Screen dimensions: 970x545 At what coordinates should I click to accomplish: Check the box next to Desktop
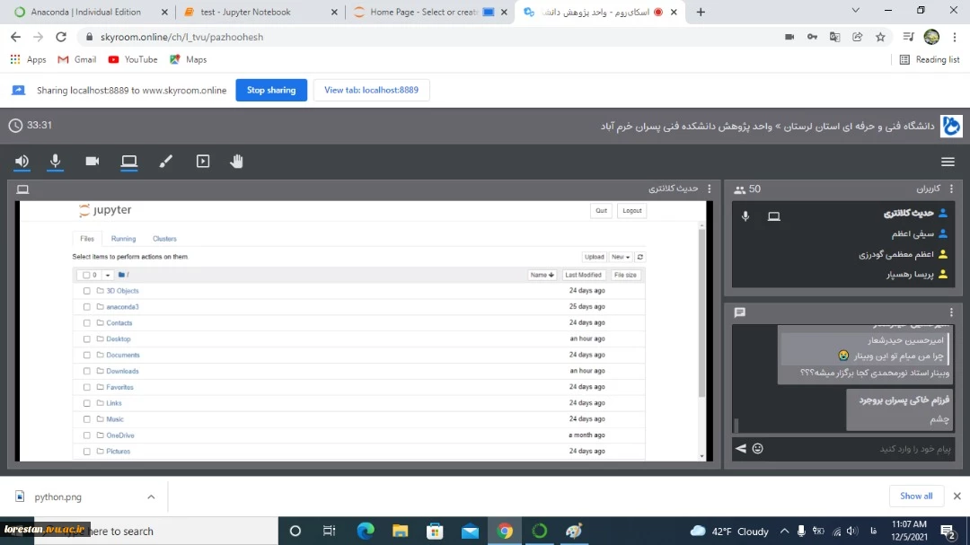[86, 339]
